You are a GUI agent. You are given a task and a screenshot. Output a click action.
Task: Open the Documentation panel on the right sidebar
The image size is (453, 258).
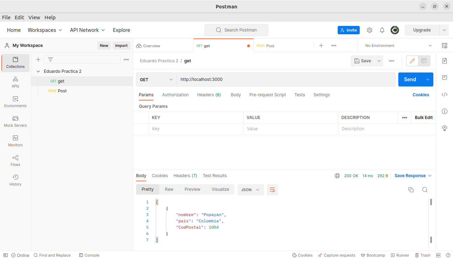[445, 61]
